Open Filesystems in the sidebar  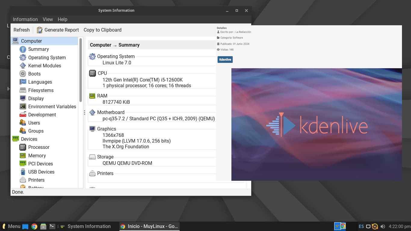41,90
